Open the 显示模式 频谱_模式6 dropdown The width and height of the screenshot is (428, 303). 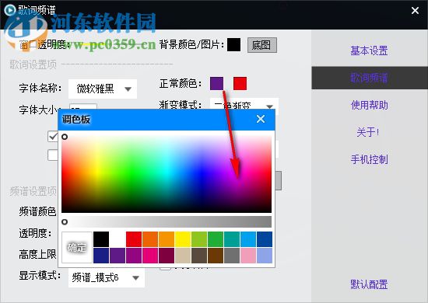107,277
